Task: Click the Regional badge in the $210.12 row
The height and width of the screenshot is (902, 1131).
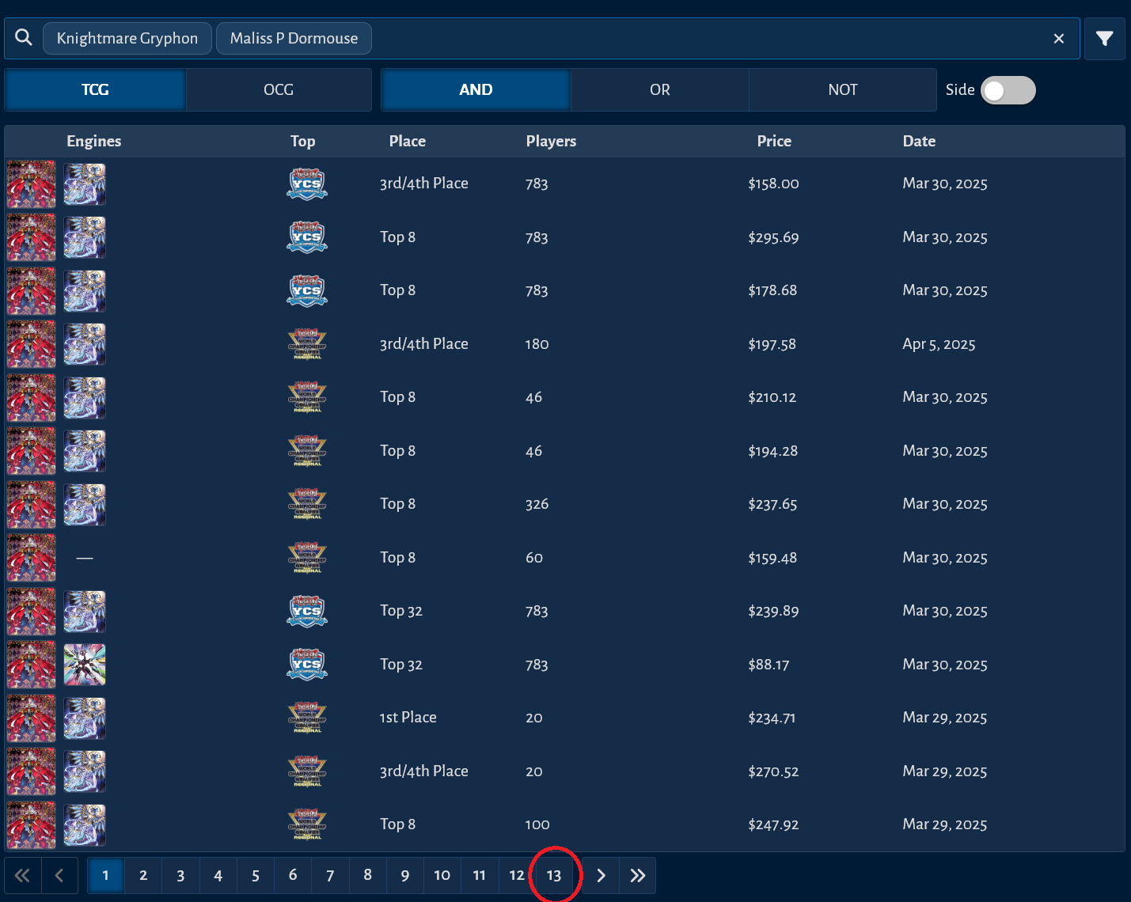Action: click(307, 397)
